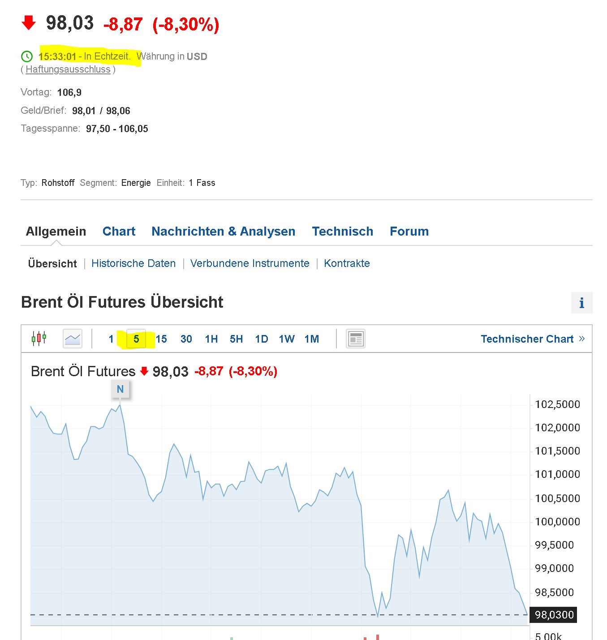Select the 5 minute interval
Image resolution: width=607 pixels, height=640 pixels.
point(136,339)
